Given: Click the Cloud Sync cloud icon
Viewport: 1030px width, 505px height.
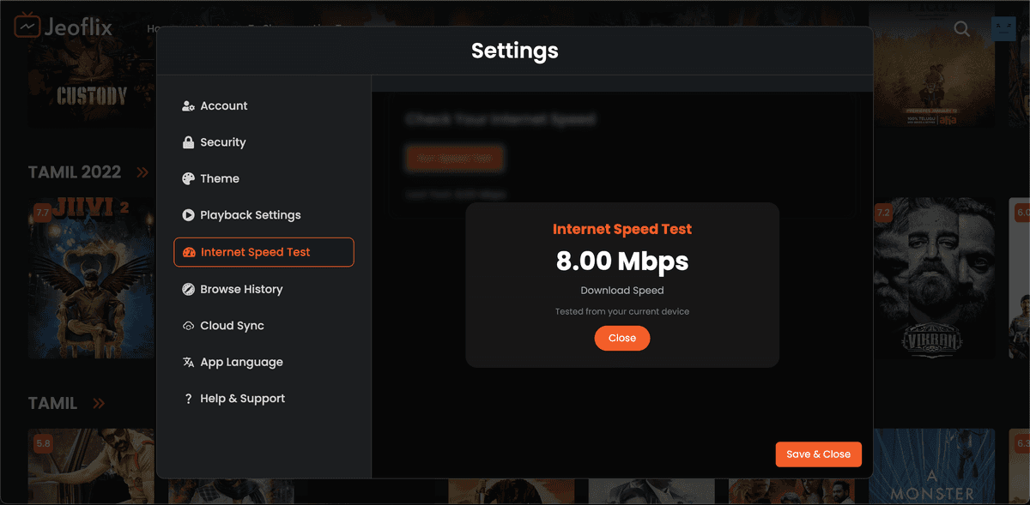Looking at the screenshot, I should [187, 325].
